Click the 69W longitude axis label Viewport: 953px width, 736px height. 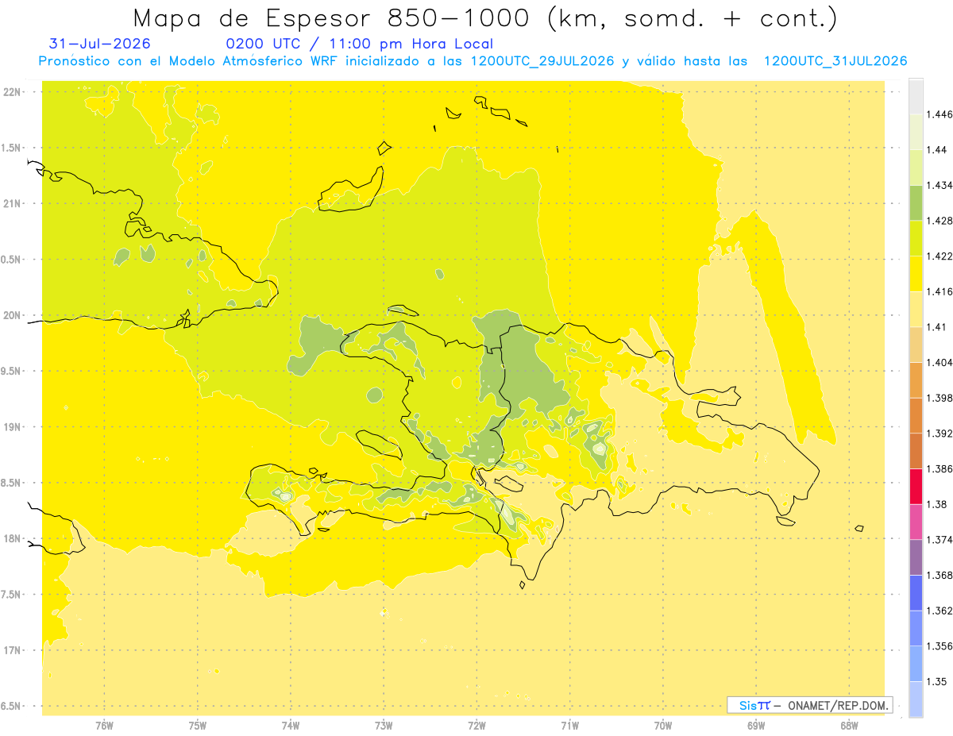click(755, 726)
